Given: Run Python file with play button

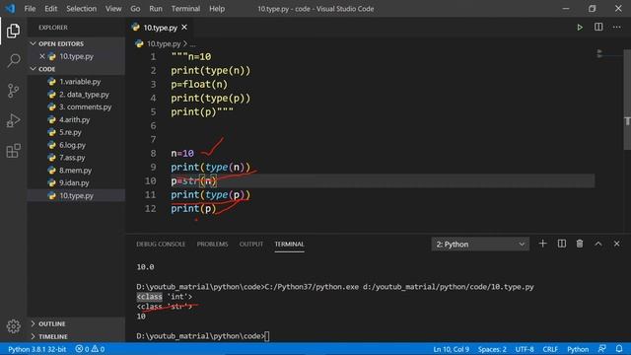Looking at the screenshot, I should [580, 28].
